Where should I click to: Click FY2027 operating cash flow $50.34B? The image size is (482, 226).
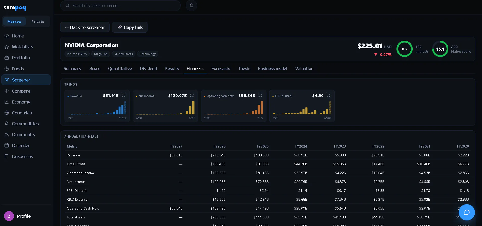coord(176,208)
